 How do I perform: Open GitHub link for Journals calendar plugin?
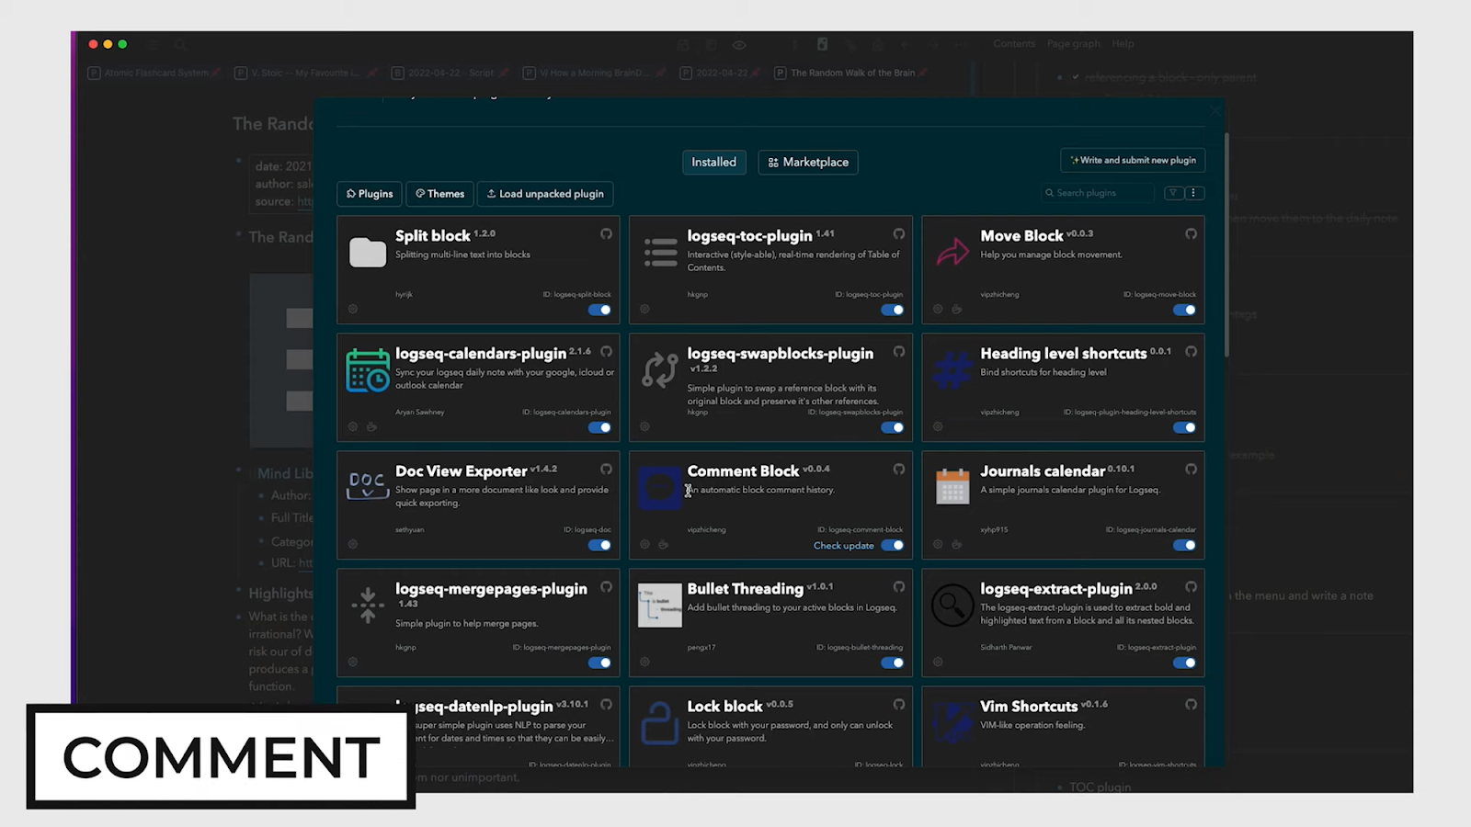tap(1191, 470)
